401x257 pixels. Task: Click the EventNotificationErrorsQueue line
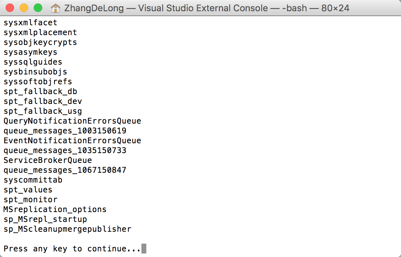point(72,141)
